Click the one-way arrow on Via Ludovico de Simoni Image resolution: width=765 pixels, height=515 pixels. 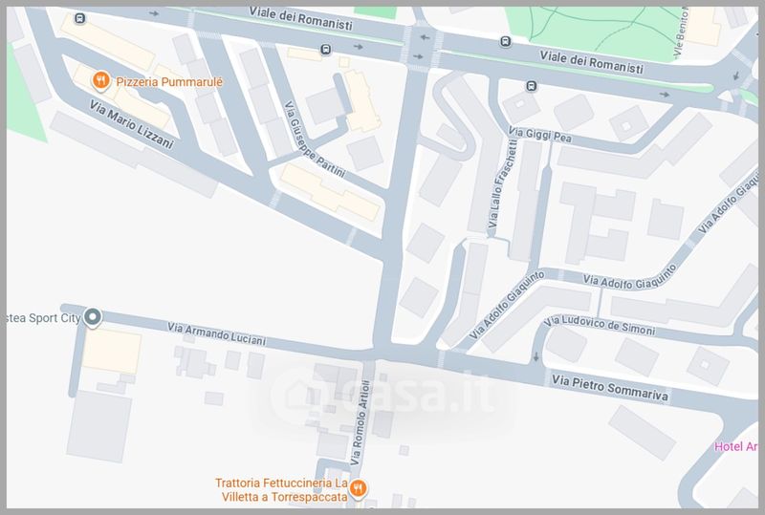[x=535, y=357]
